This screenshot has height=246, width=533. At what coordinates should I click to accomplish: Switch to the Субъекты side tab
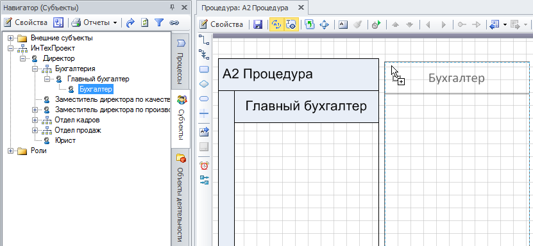pos(181,119)
